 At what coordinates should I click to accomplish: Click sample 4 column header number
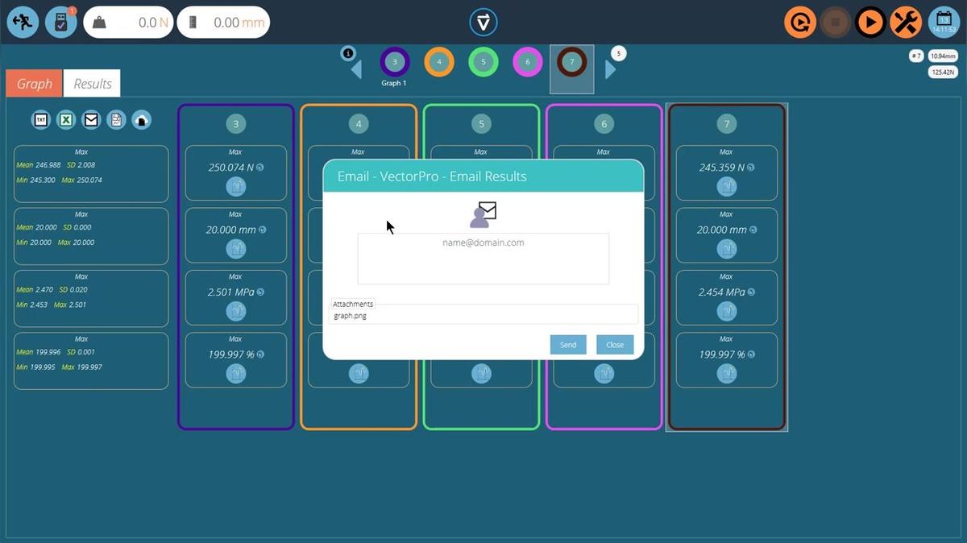click(359, 123)
